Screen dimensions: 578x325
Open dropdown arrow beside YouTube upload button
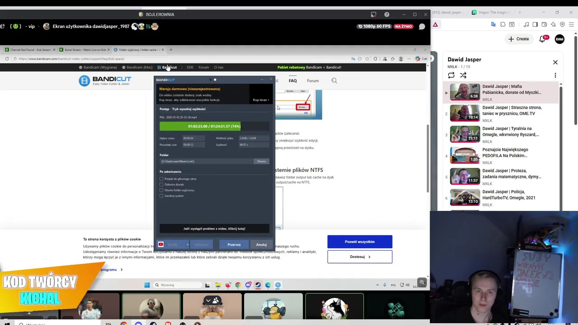[187, 245]
